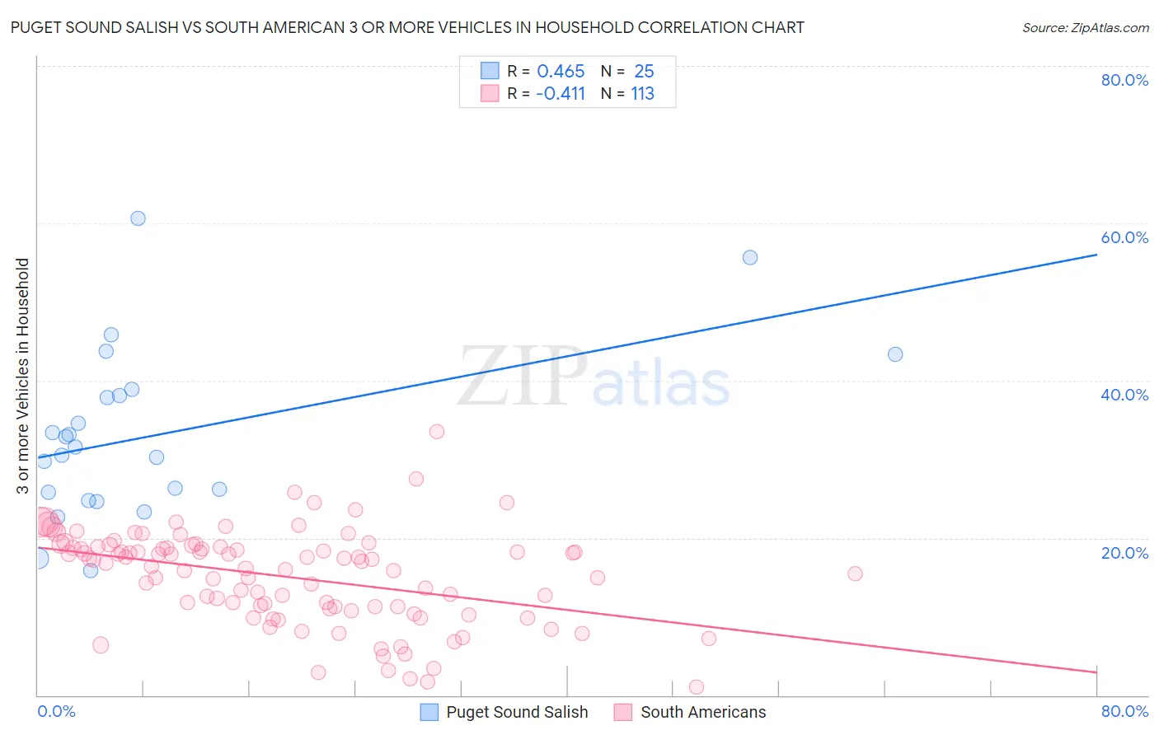The height and width of the screenshot is (735, 1159).
Task: Click the 0.0% x-axis label
Action: tap(56, 711)
